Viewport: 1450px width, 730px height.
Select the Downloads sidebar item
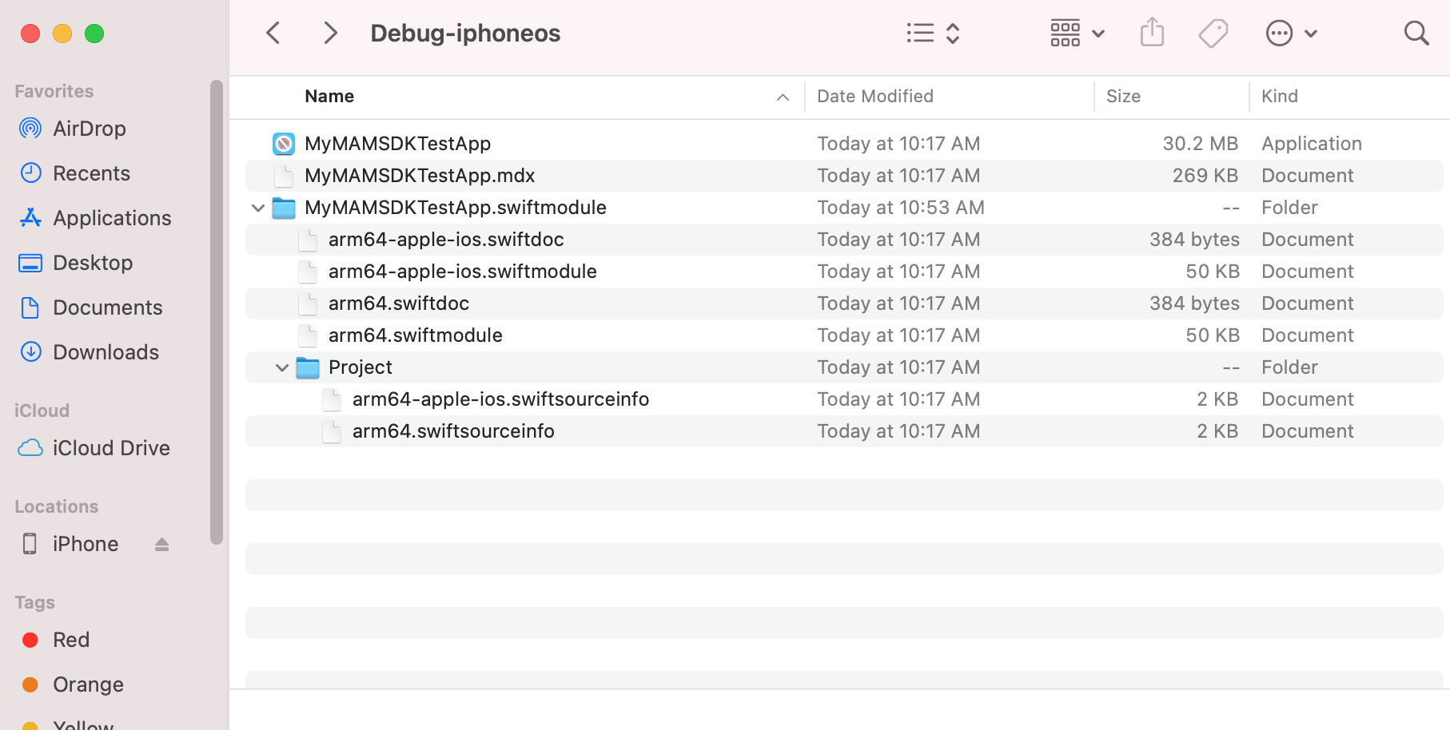[x=106, y=352]
